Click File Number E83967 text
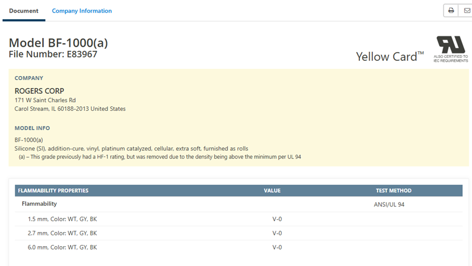The image size is (472, 266). (x=53, y=55)
